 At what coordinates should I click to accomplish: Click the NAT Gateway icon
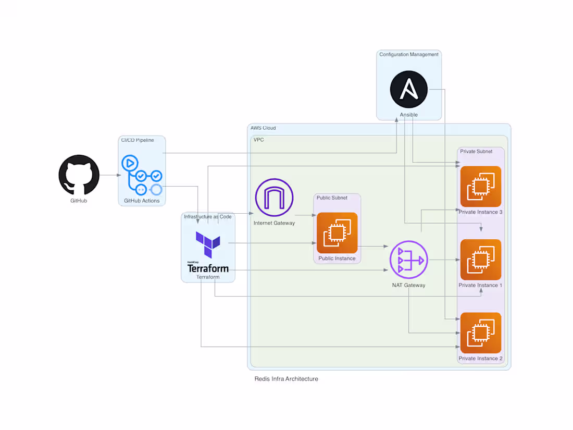[x=409, y=260]
